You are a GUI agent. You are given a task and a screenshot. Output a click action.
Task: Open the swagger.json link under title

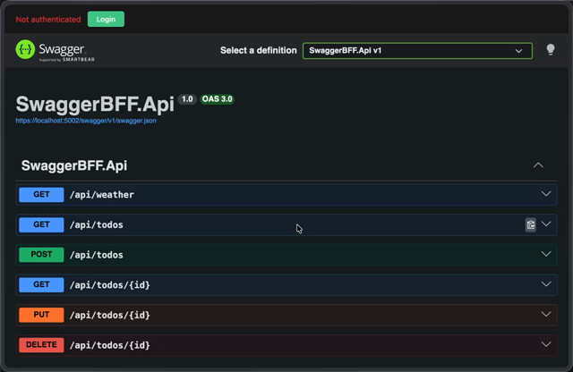86,121
